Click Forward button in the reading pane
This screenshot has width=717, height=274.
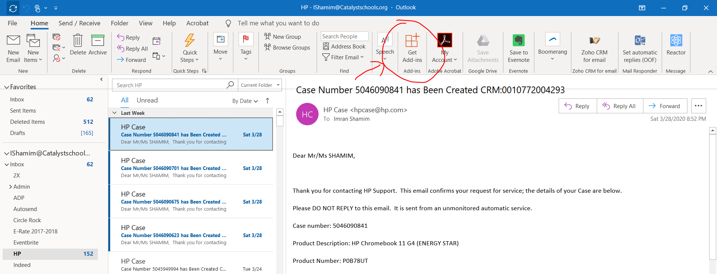click(665, 106)
